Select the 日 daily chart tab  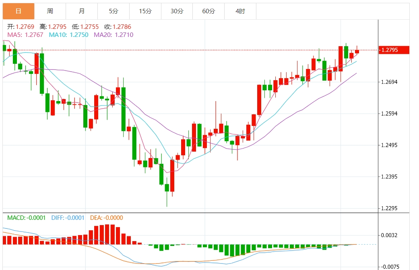19,11
